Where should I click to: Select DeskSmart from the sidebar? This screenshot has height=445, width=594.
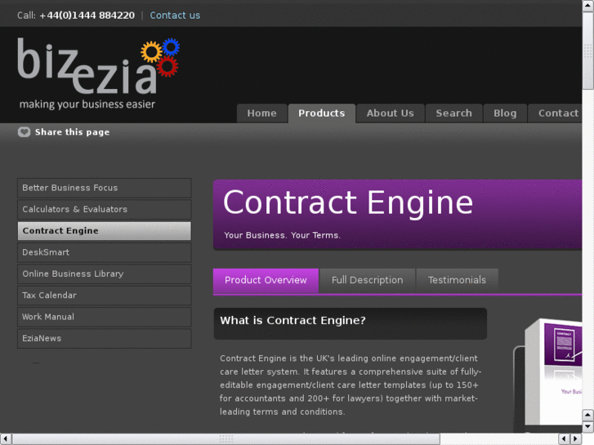pyautogui.click(x=104, y=252)
